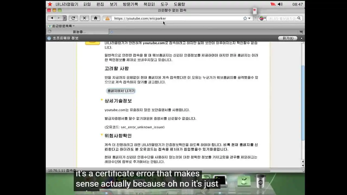The image size is (347, 195).
Task: Open the 도구 menu
Action: (x=164, y=4)
